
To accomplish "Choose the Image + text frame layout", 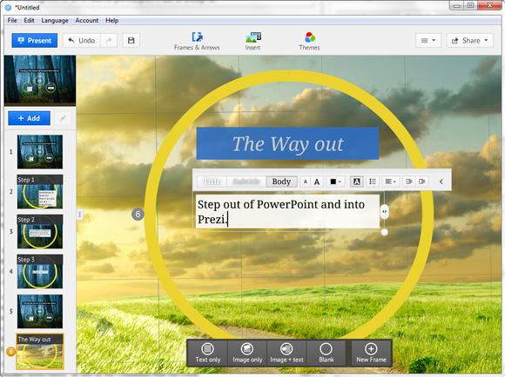I will pos(287,353).
